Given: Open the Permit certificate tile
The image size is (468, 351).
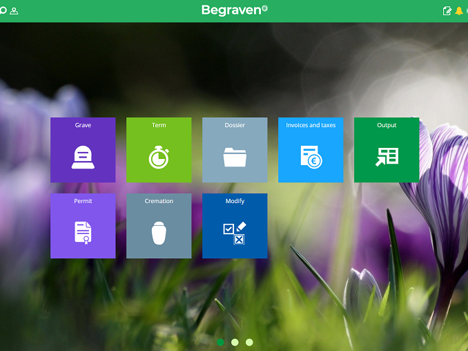Looking at the screenshot, I should click(83, 226).
